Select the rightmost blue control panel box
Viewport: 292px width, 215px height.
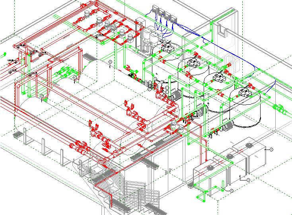point(175,18)
